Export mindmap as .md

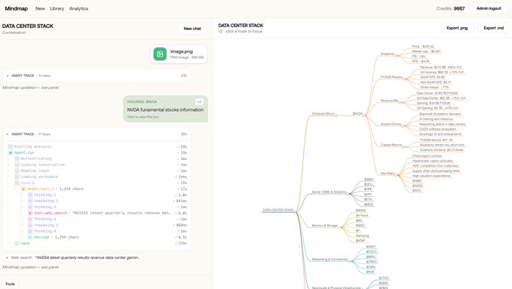(x=493, y=28)
